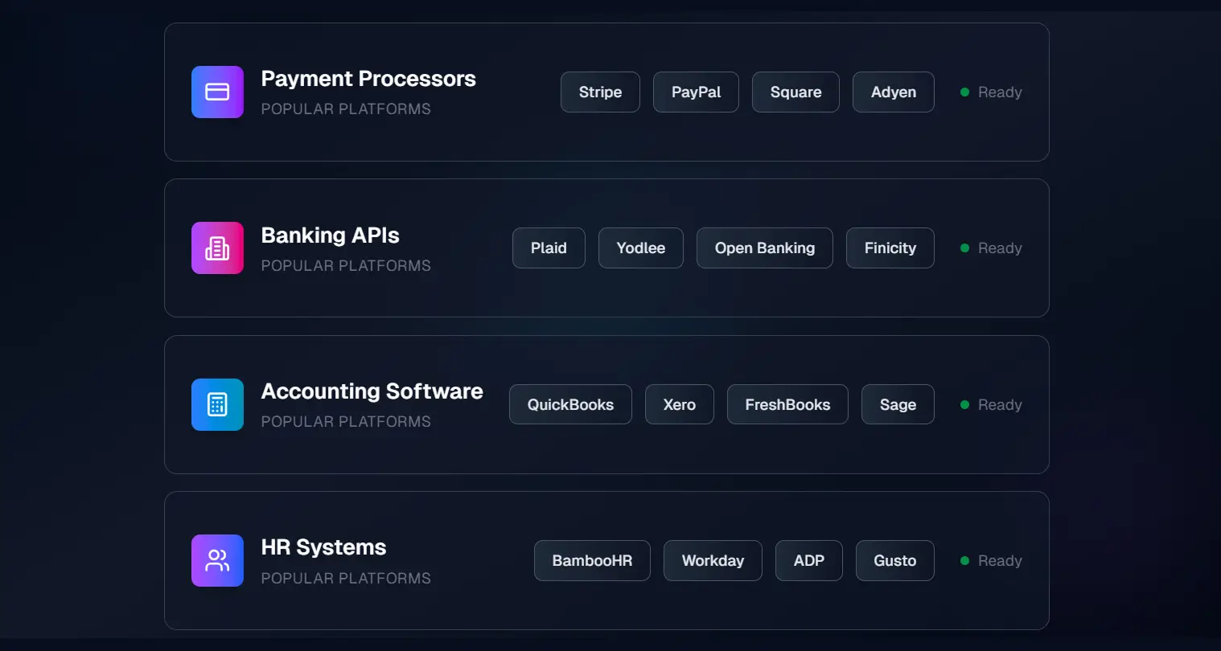Image resolution: width=1221 pixels, height=651 pixels.
Task: Pick the Gusto chip
Action: click(894, 560)
